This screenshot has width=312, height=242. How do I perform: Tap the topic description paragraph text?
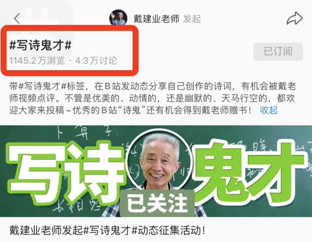(152, 98)
